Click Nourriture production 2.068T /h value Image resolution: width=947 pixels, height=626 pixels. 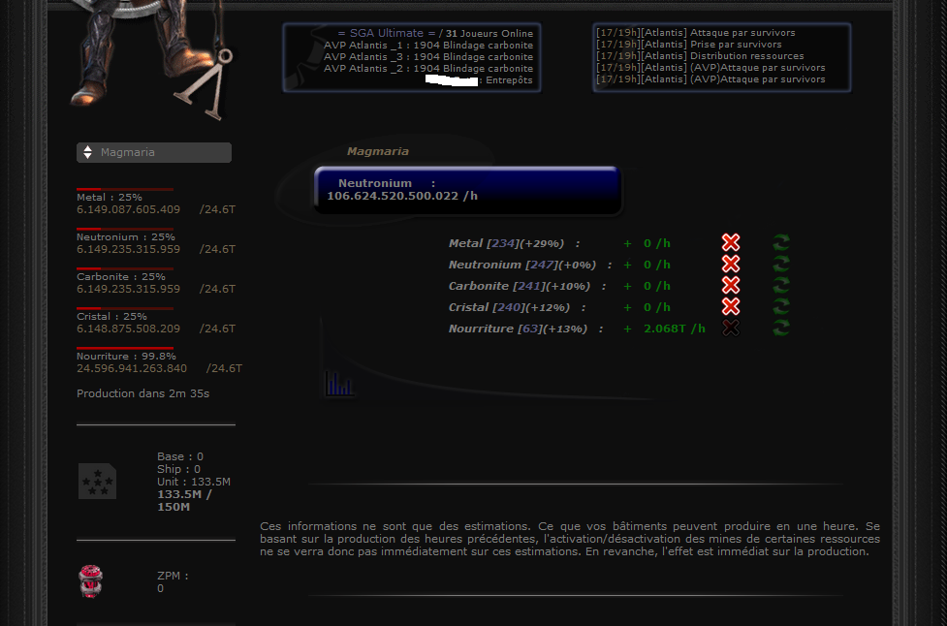[674, 329]
